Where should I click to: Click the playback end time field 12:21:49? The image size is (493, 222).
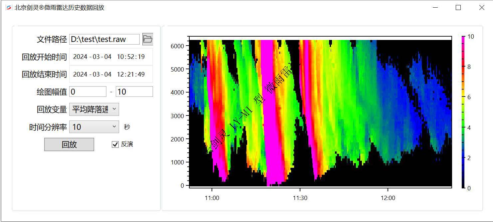(x=111, y=74)
